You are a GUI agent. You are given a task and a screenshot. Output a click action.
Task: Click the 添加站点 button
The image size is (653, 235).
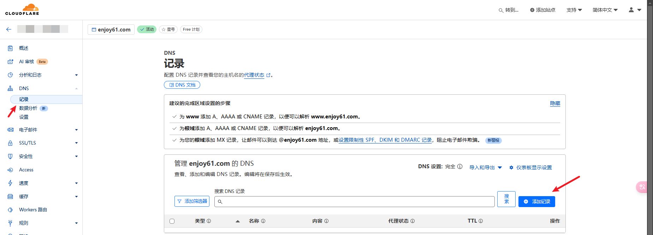(542, 10)
